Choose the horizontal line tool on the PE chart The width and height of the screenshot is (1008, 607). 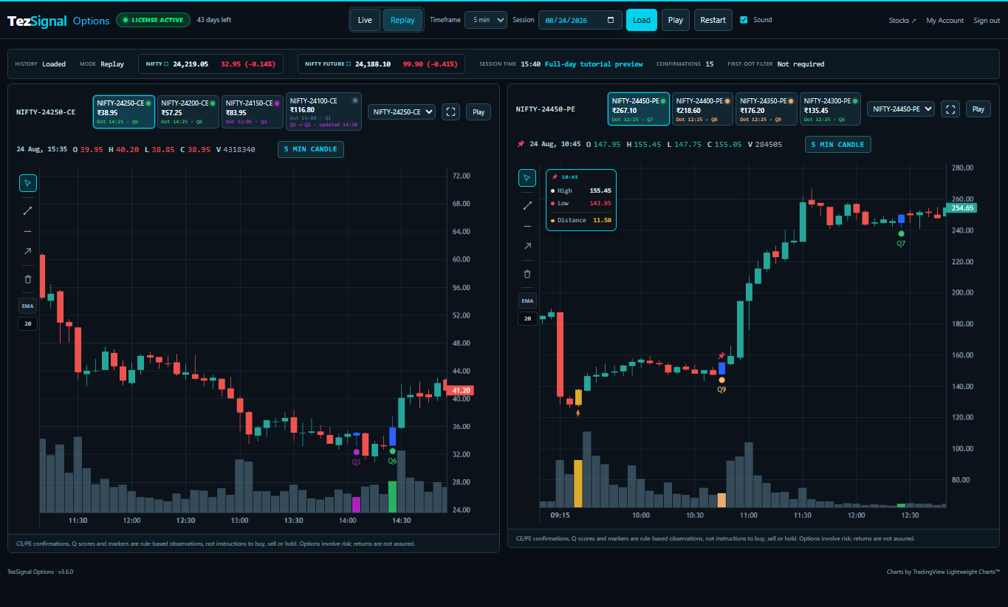click(x=527, y=226)
